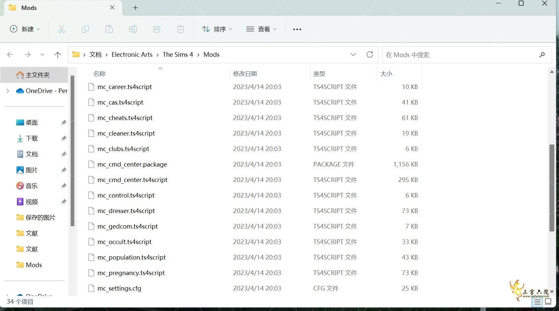Viewport: 559px width, 311px height.
Task: Click the search magnifier icon
Action: pos(542,55)
